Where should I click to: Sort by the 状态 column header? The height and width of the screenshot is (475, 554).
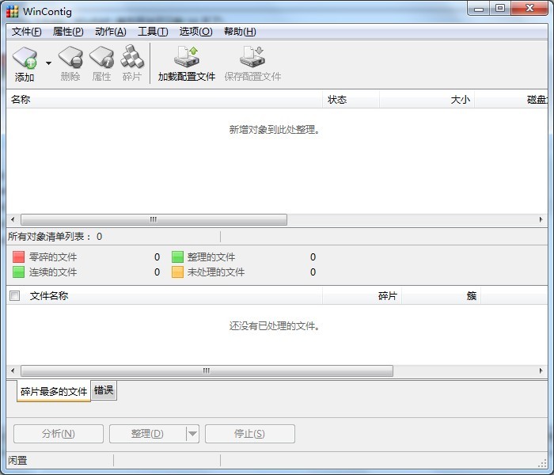pyautogui.click(x=337, y=100)
